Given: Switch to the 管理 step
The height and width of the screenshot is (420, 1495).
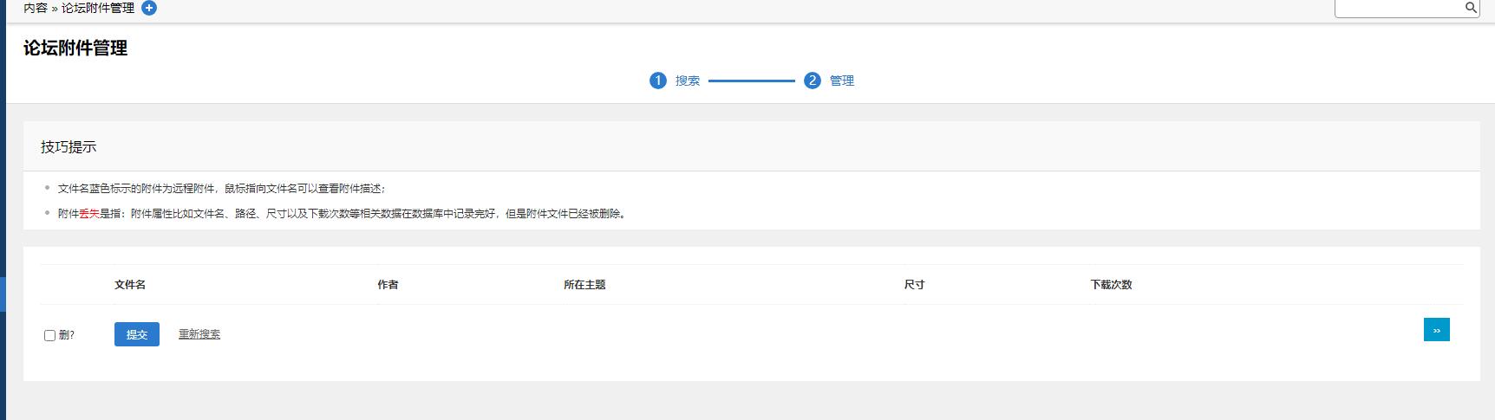Looking at the screenshot, I should click(x=842, y=81).
